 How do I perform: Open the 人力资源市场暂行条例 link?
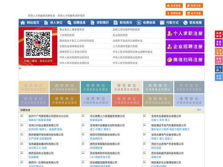pyautogui.click(x=125, y=46)
